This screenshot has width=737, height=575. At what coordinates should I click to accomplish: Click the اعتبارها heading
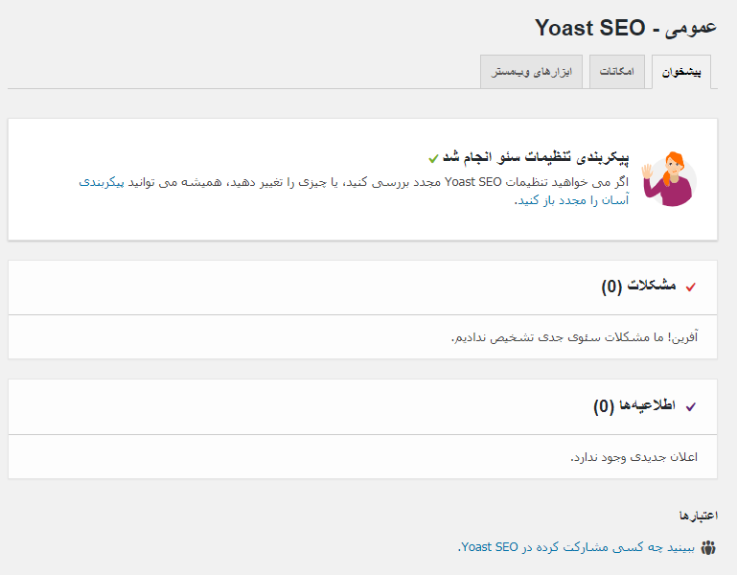coord(699,516)
